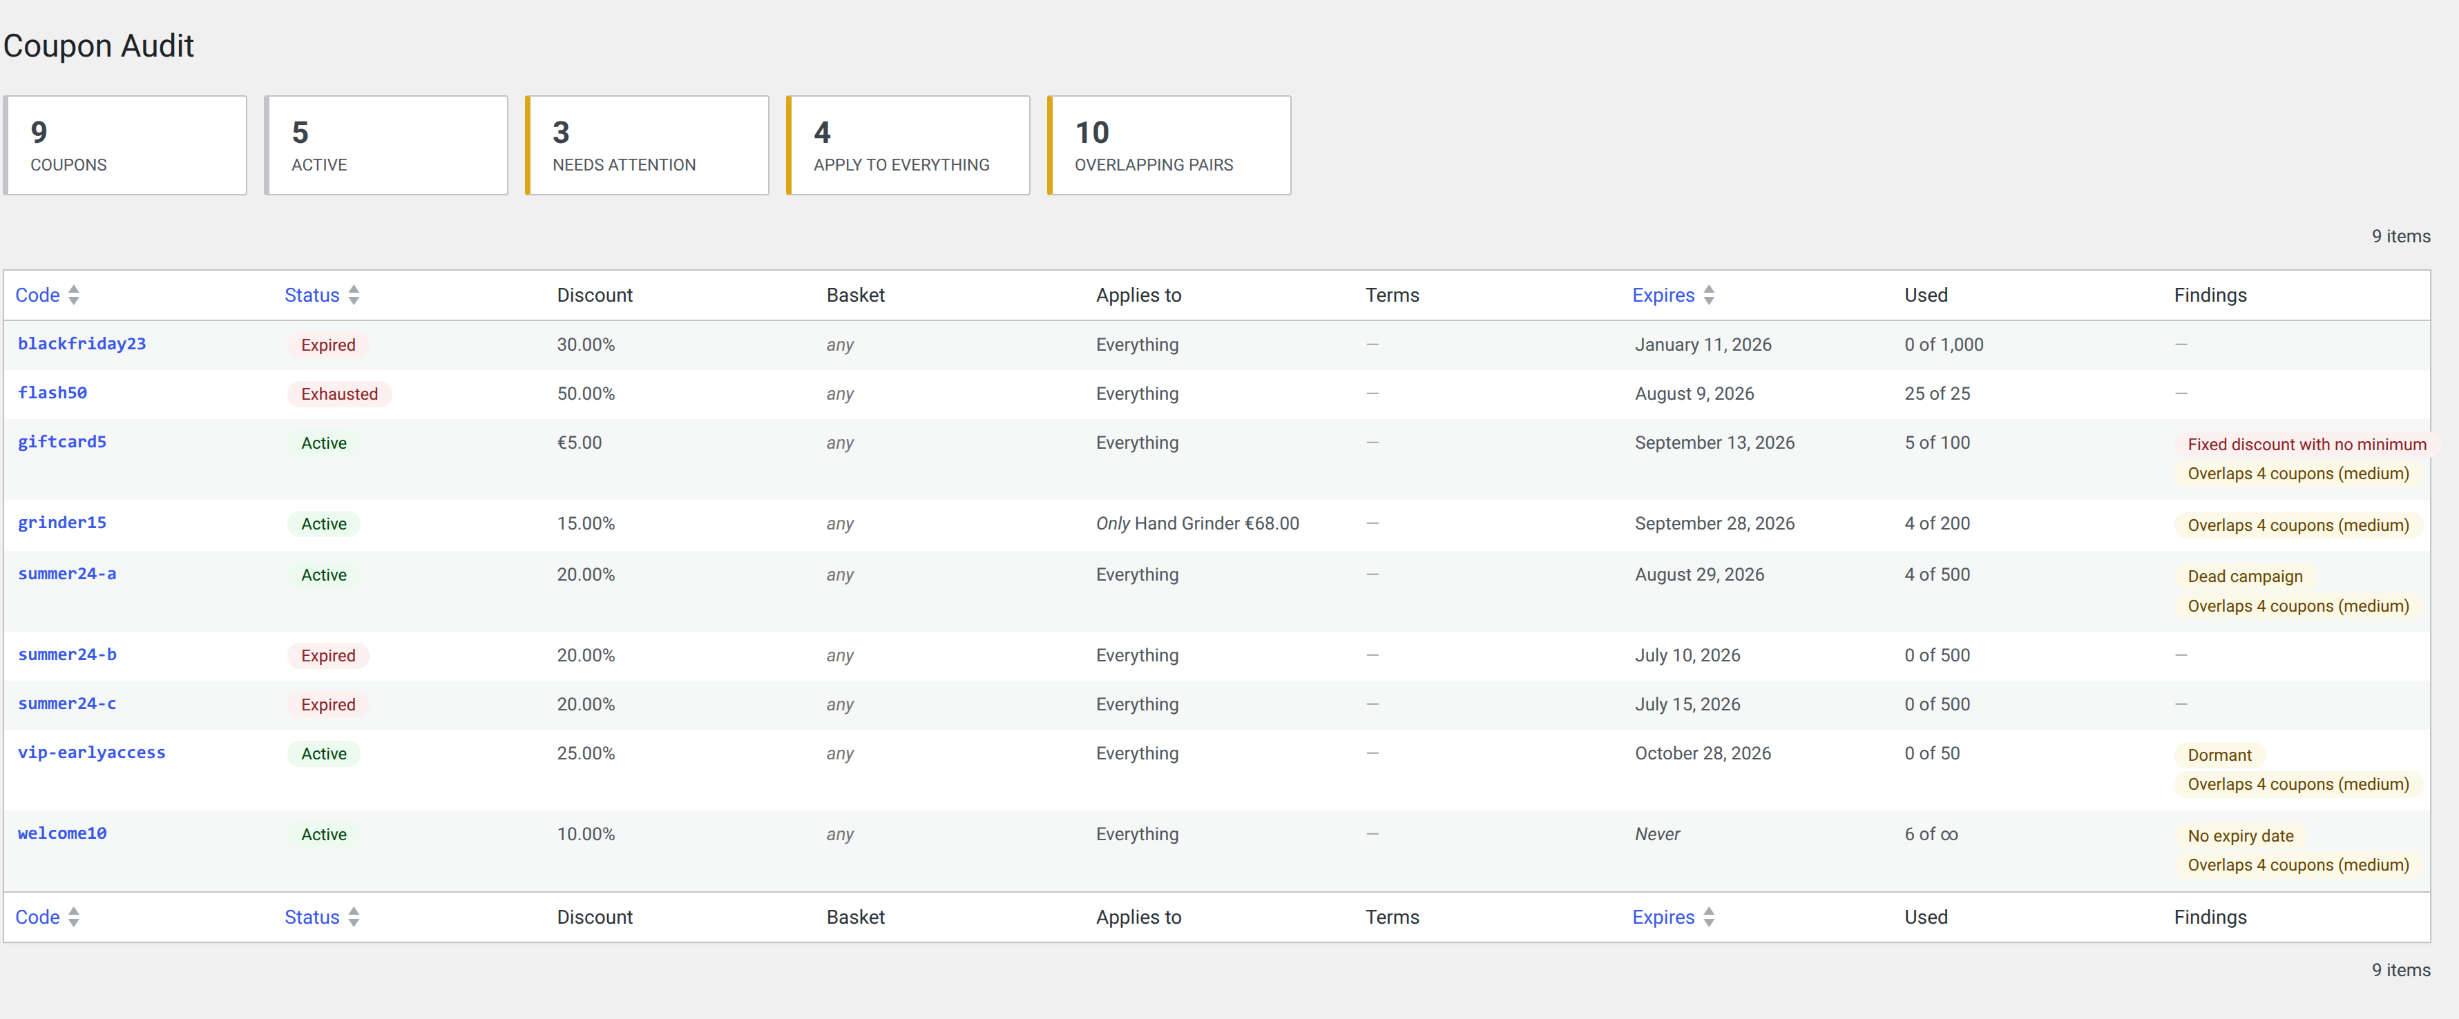Viewport: 2459px width, 1019px height.
Task: Click sort arrows next to footer Status header
Action: [x=353, y=917]
